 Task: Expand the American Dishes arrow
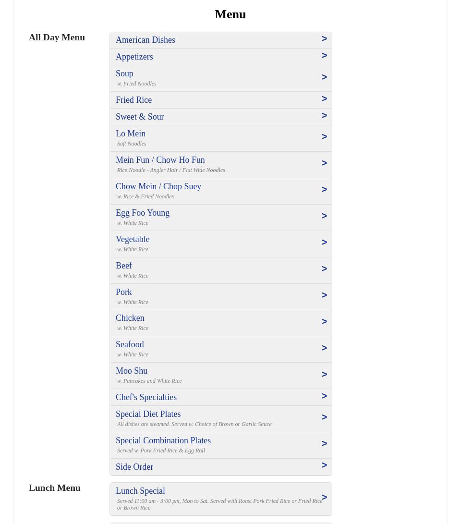pos(324,39)
